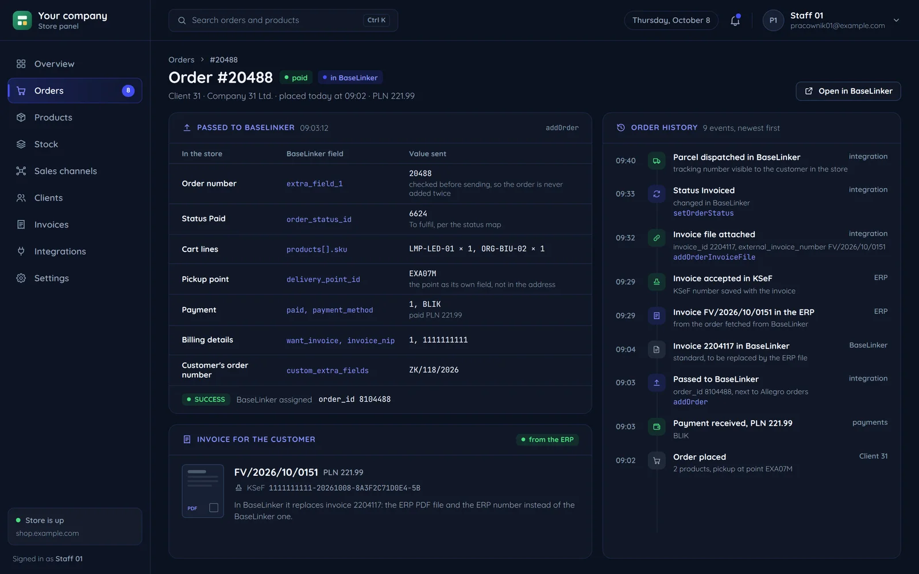Click the paid status badge
Viewport: 919px width, 574px height.
[x=295, y=77]
